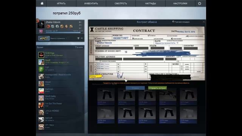This screenshot has height=136, width=242.
Task: Click the power quit icon
Action: pos(200,3)
